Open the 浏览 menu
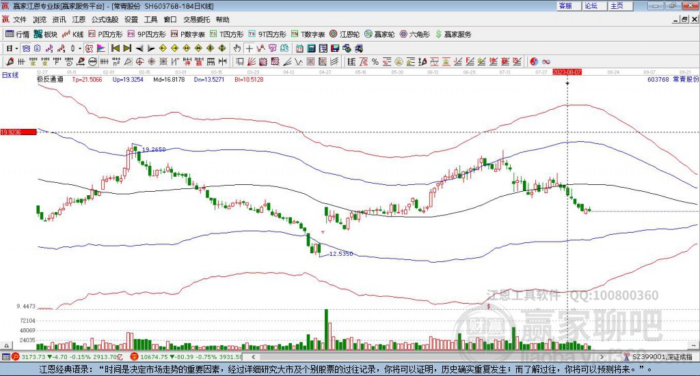Screen dimensions: 700x376 (x=39, y=20)
